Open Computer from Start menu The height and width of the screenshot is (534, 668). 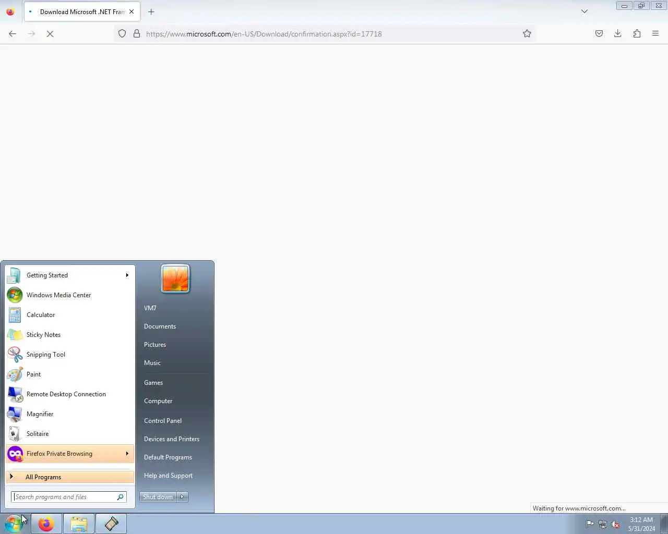[158, 401]
